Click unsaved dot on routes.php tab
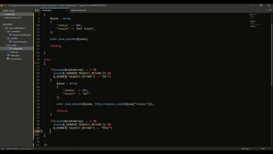 67,10
